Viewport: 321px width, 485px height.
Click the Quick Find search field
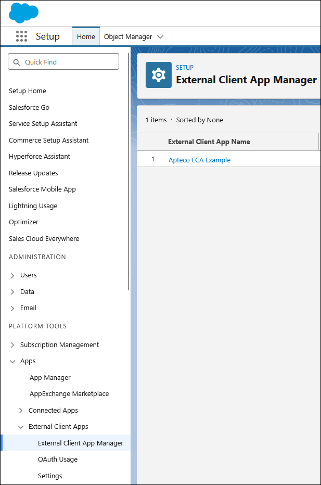coord(63,61)
